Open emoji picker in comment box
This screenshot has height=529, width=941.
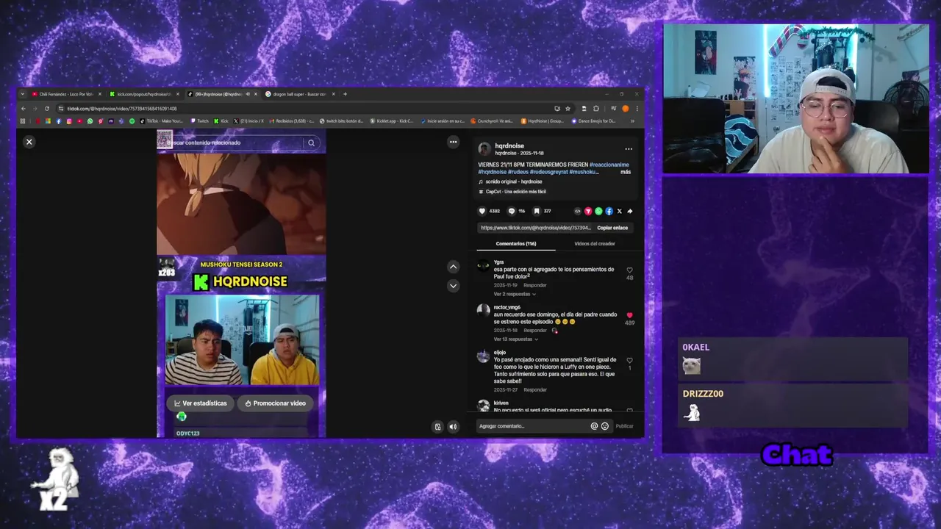pyautogui.click(x=605, y=426)
